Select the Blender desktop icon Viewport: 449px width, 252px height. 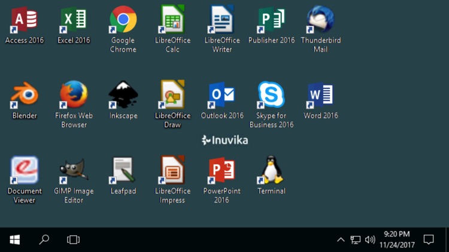coord(25,95)
